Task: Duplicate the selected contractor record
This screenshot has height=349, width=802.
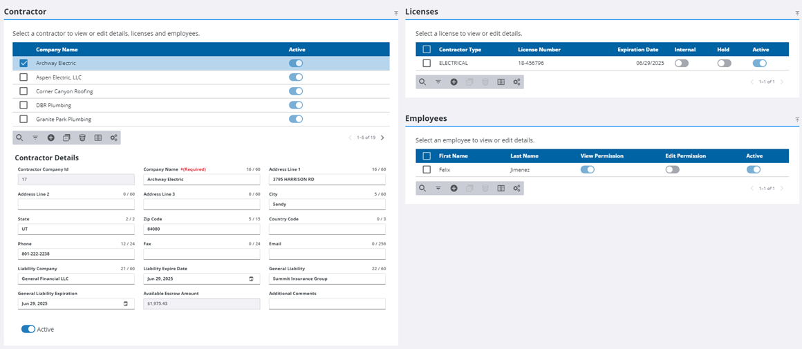Action: pyautogui.click(x=66, y=138)
